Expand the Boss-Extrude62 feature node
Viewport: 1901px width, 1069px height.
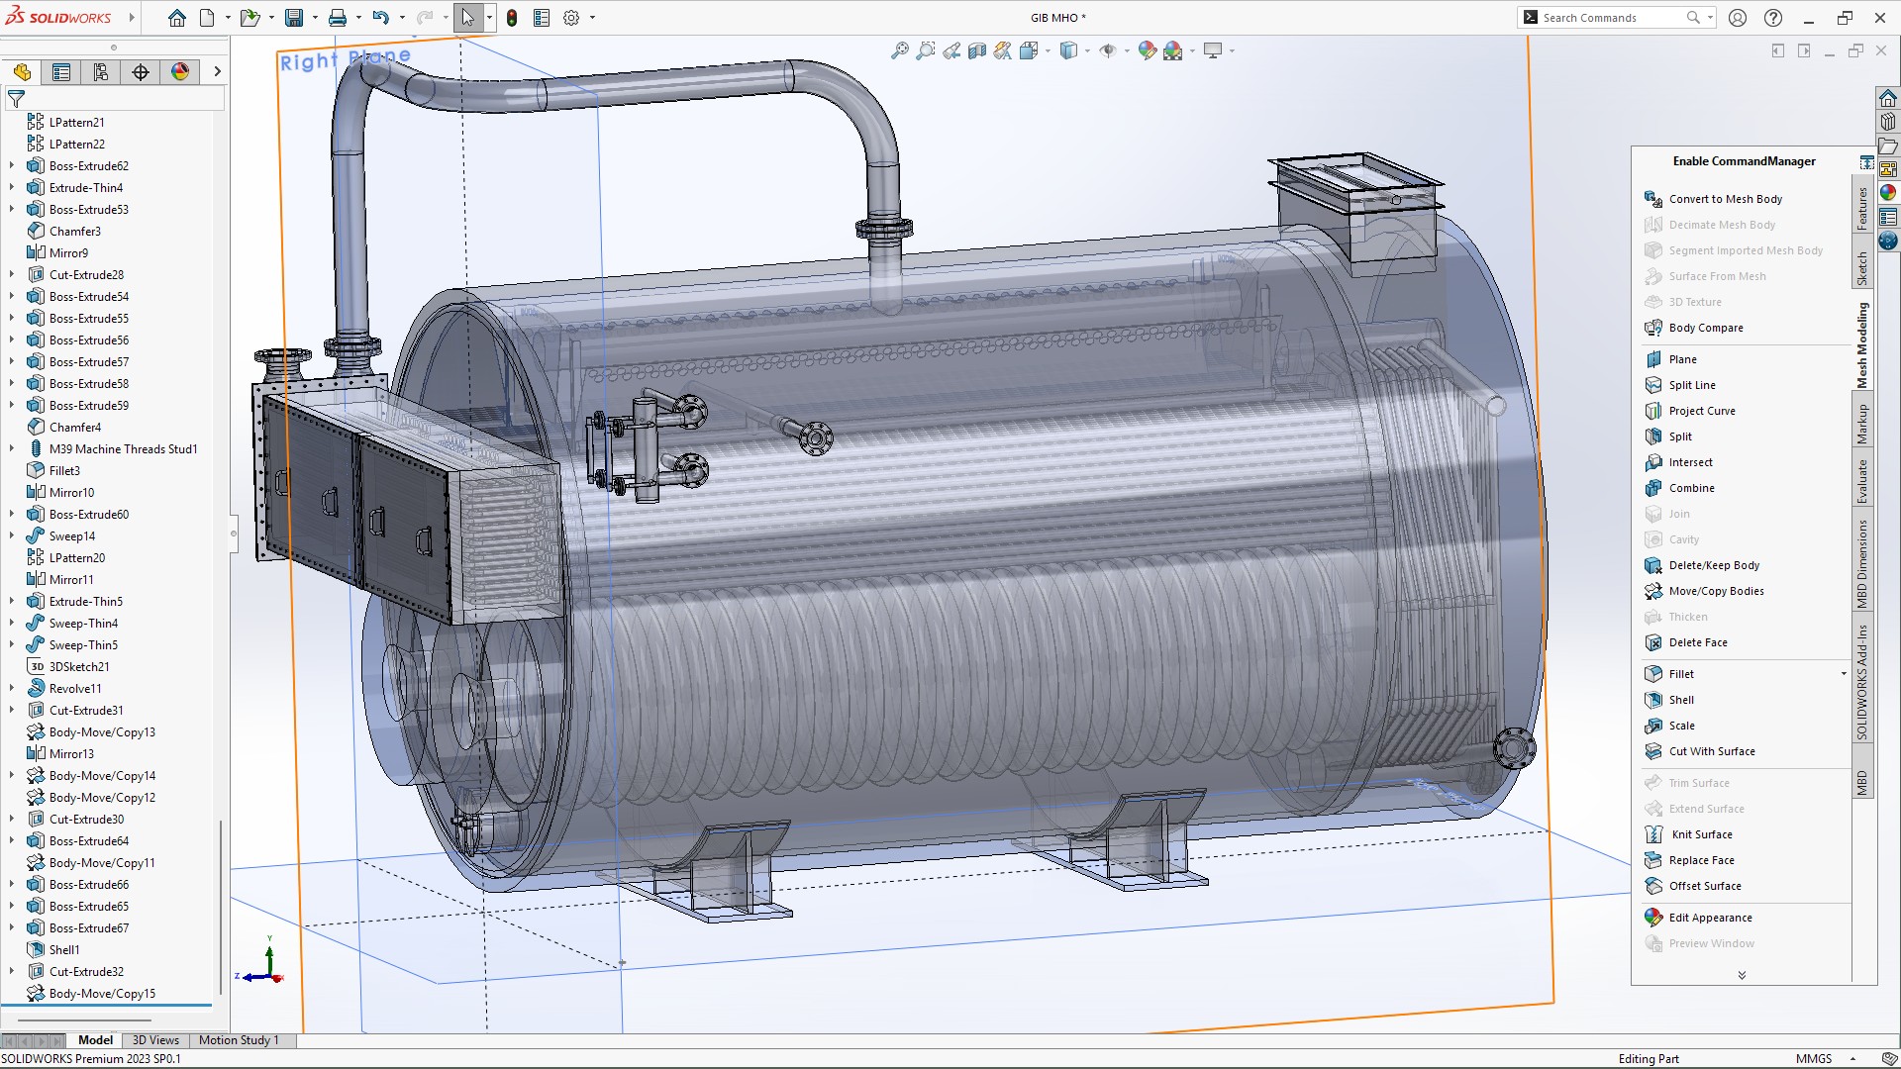(x=12, y=166)
